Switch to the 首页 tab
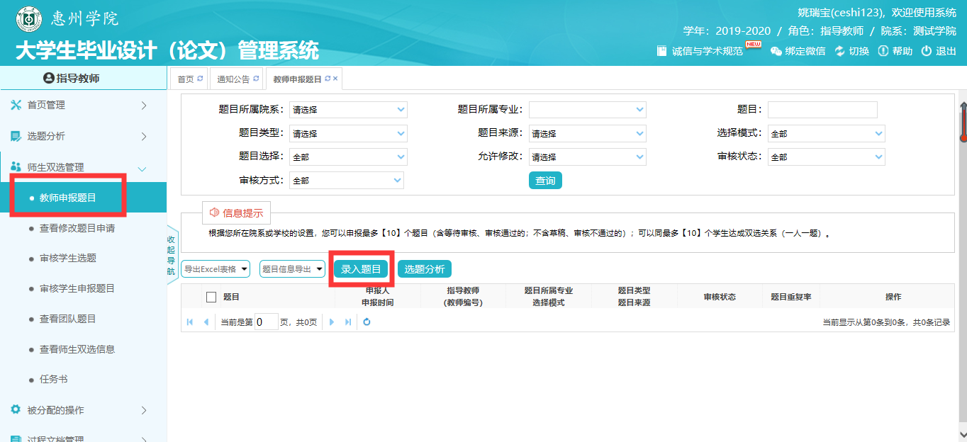Screen dimensions: 967x442 click(186, 79)
